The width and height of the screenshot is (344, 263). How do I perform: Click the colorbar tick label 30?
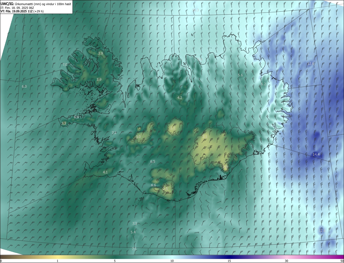286,261
